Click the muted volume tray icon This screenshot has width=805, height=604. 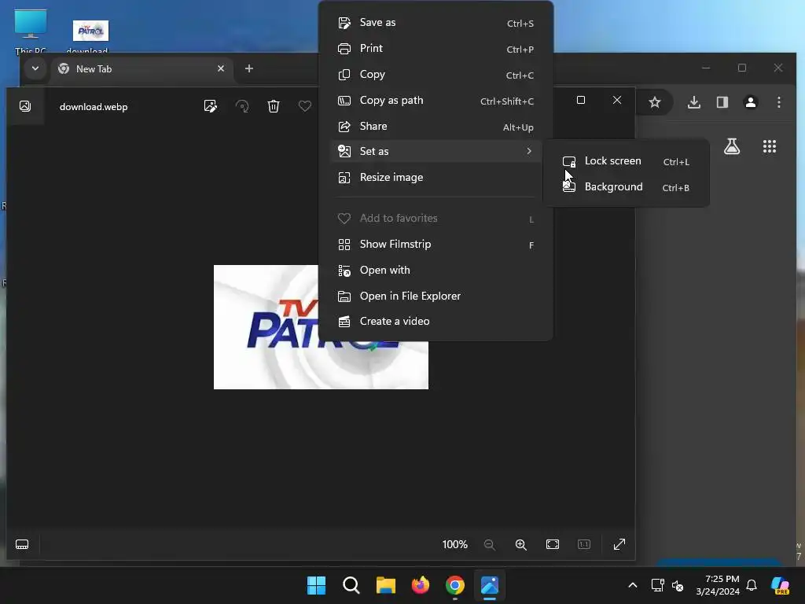coord(678,585)
